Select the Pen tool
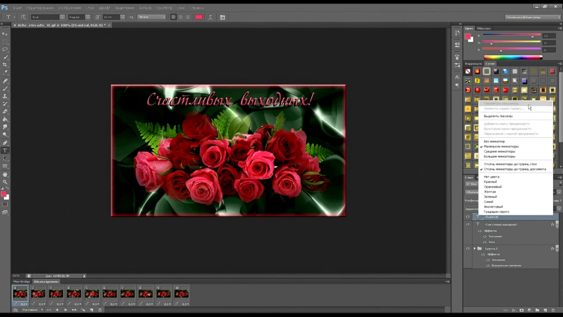Viewport: 563px width, 317px height. 5,143
